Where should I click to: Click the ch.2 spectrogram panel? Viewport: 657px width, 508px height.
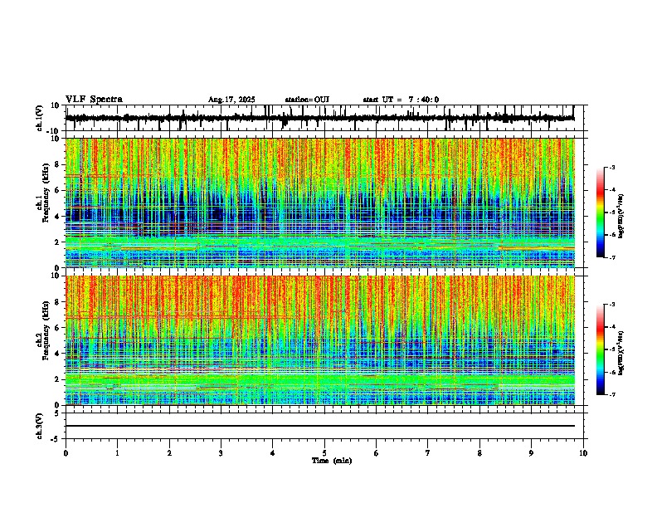319,340
